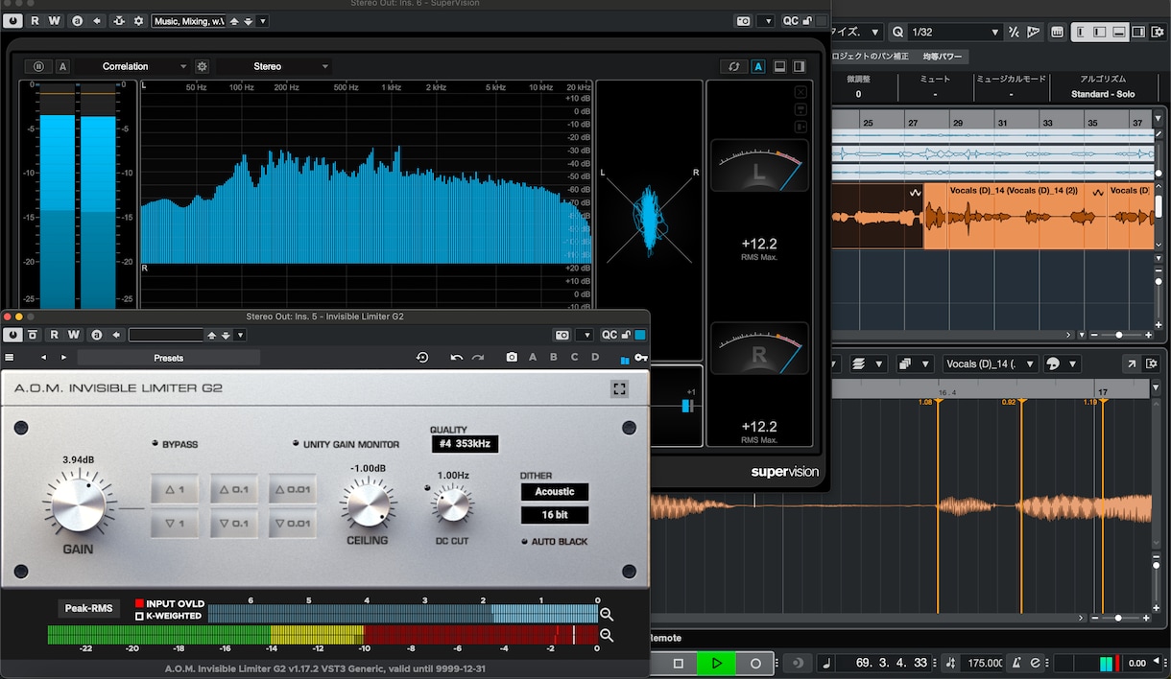Select A/B slot A in Invisible Limiter
The height and width of the screenshot is (679, 1171).
(x=533, y=358)
